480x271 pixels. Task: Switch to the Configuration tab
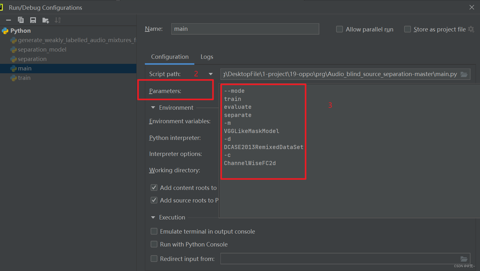[170, 57]
